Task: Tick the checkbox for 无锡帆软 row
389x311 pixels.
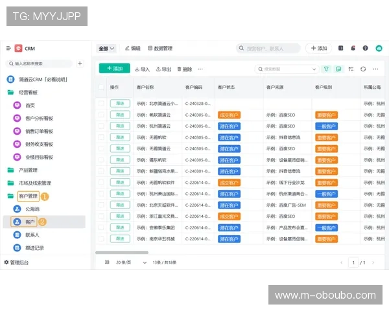Action: point(101,137)
